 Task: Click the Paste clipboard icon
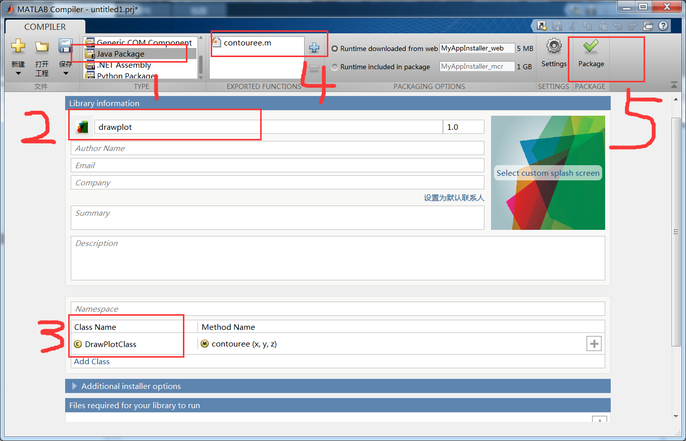pyautogui.click(x=603, y=26)
